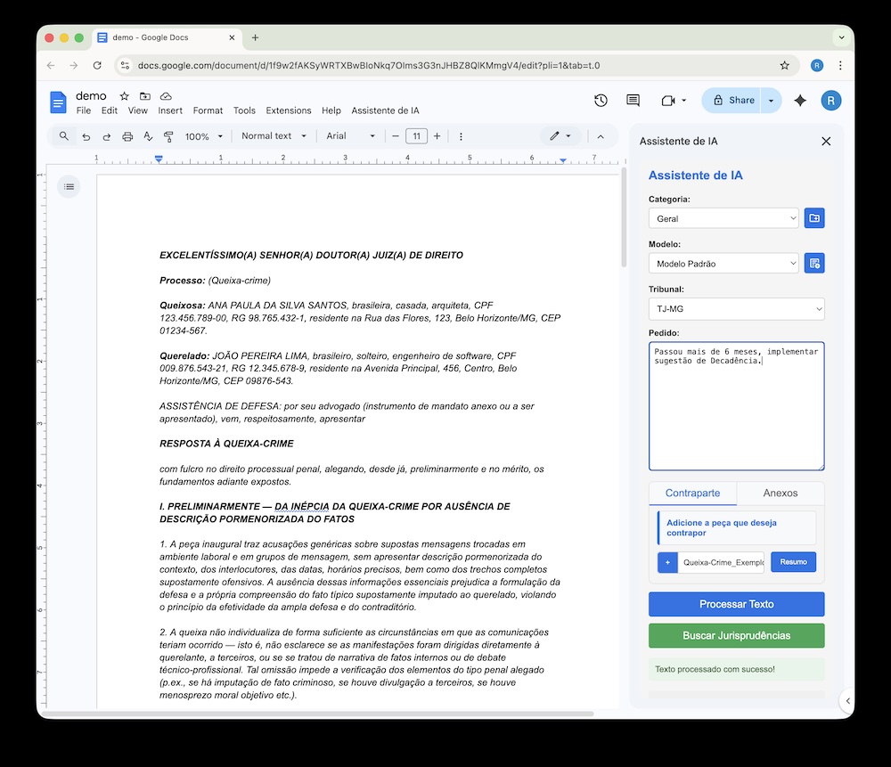Open the Arial font dropdown
The image size is (891, 767).
click(347, 135)
